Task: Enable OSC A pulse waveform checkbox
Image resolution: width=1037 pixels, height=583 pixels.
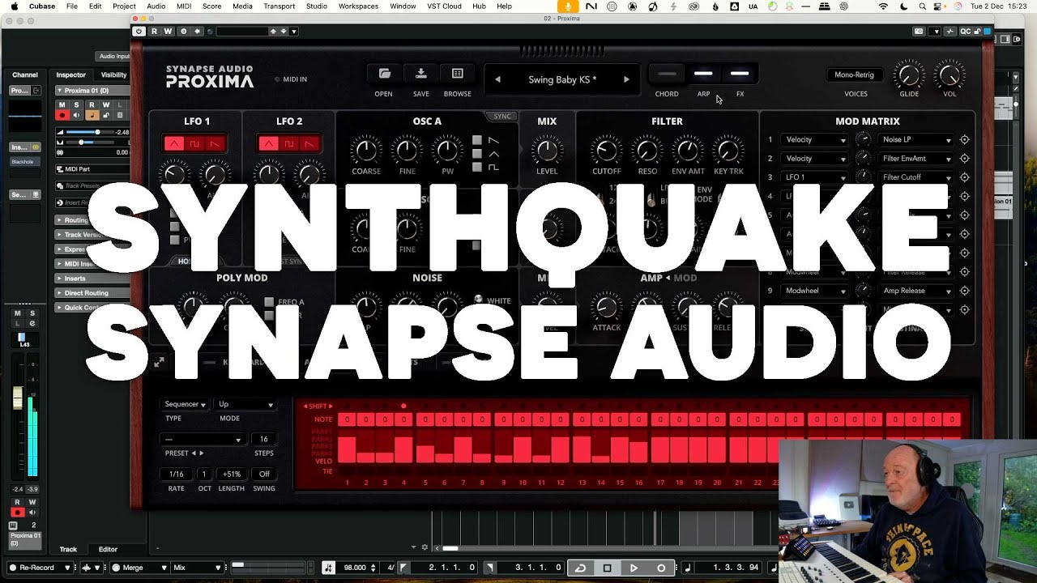Action: [x=477, y=167]
